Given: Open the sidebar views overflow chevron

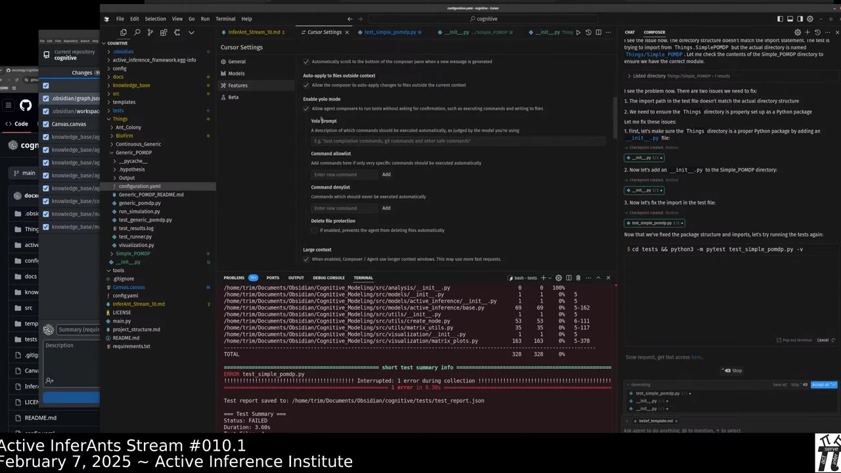Looking at the screenshot, I should [x=191, y=32].
